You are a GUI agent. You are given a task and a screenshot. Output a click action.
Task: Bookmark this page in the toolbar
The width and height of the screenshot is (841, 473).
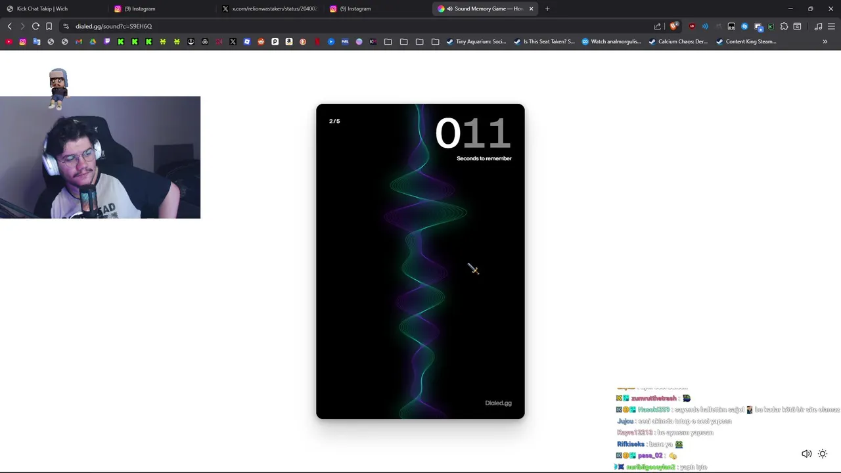pyautogui.click(x=49, y=26)
